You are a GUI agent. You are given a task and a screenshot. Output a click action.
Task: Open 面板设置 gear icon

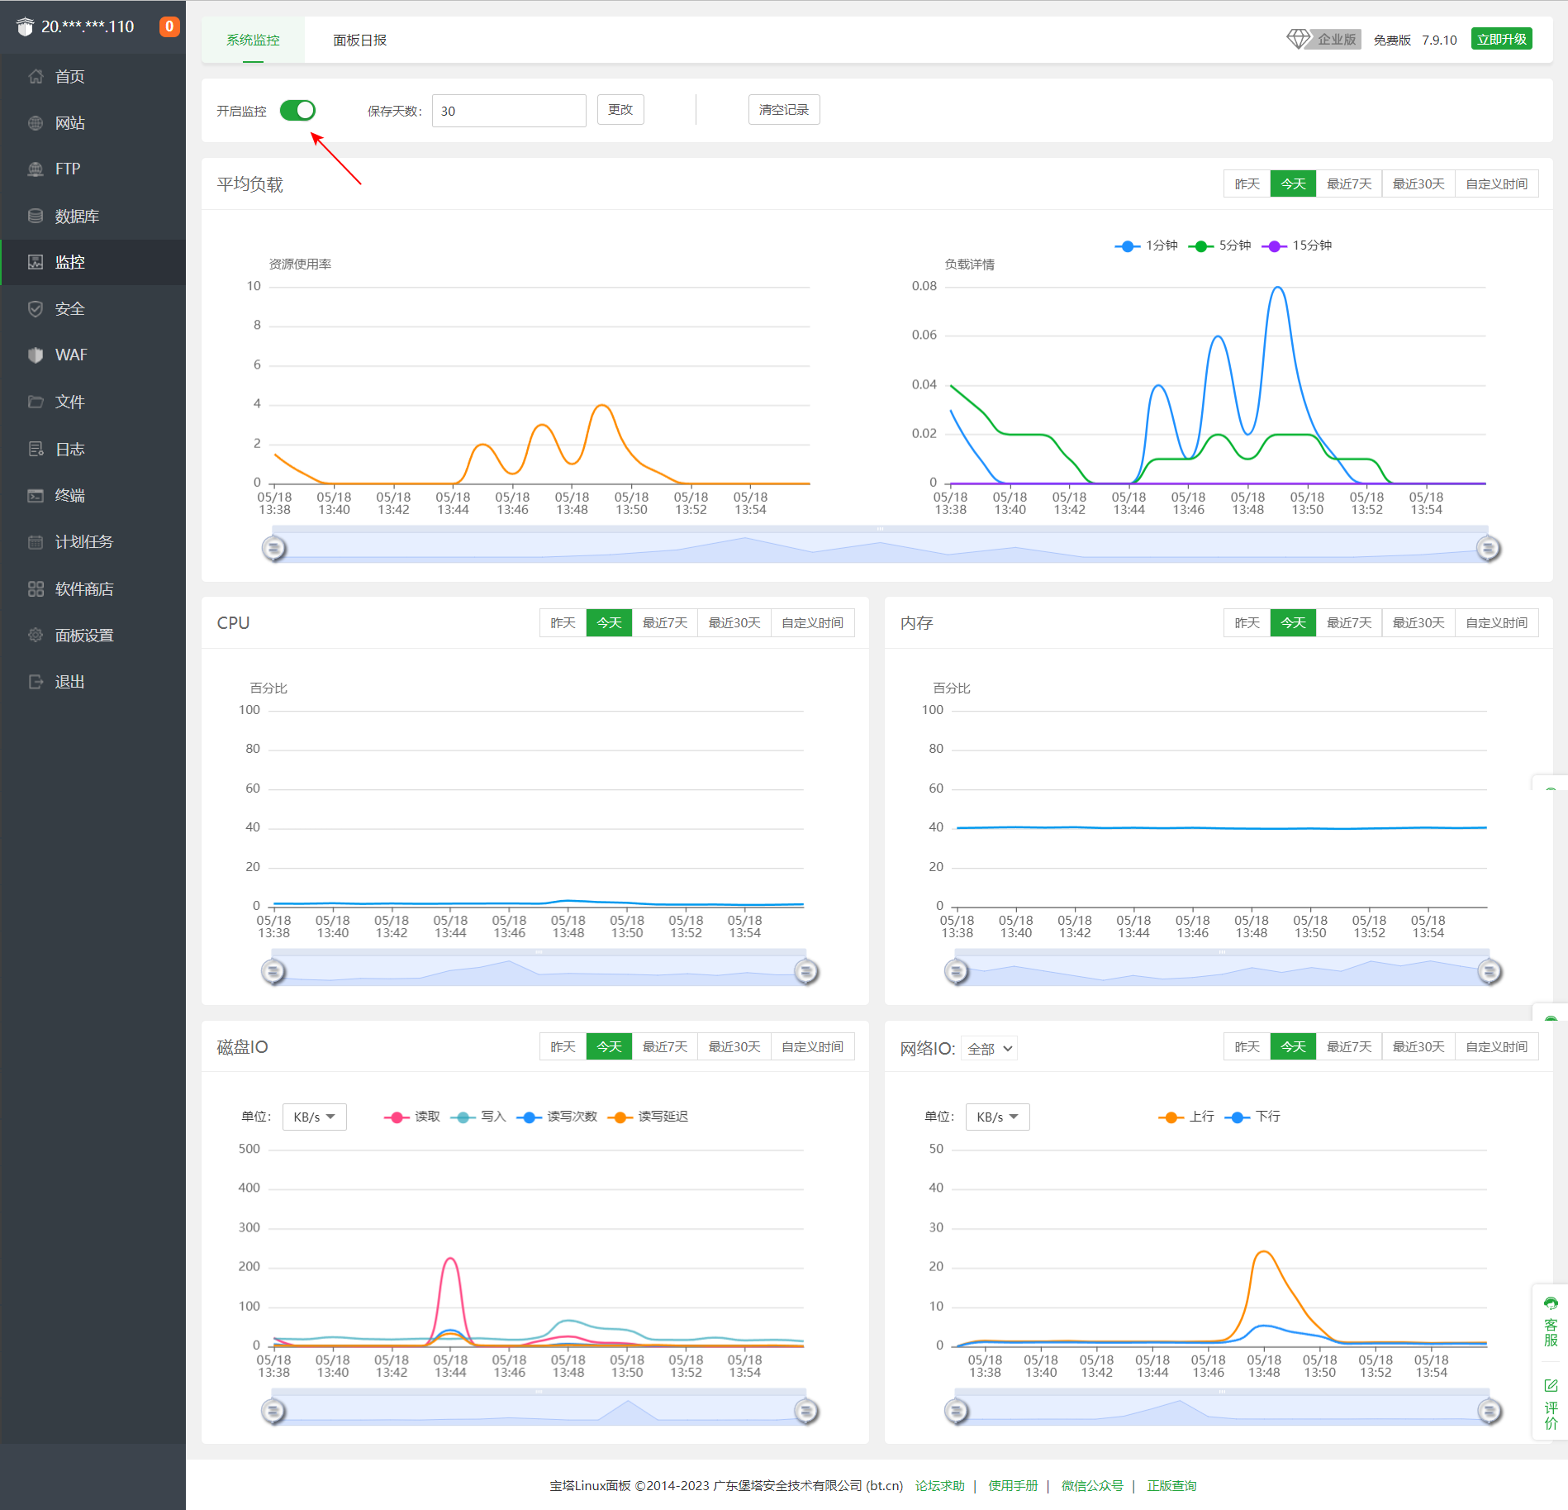click(36, 635)
